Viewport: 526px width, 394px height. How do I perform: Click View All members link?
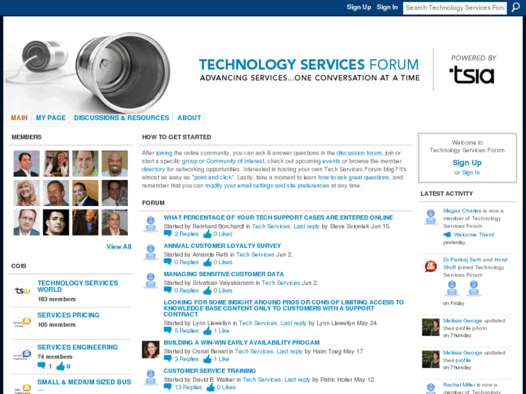(119, 247)
